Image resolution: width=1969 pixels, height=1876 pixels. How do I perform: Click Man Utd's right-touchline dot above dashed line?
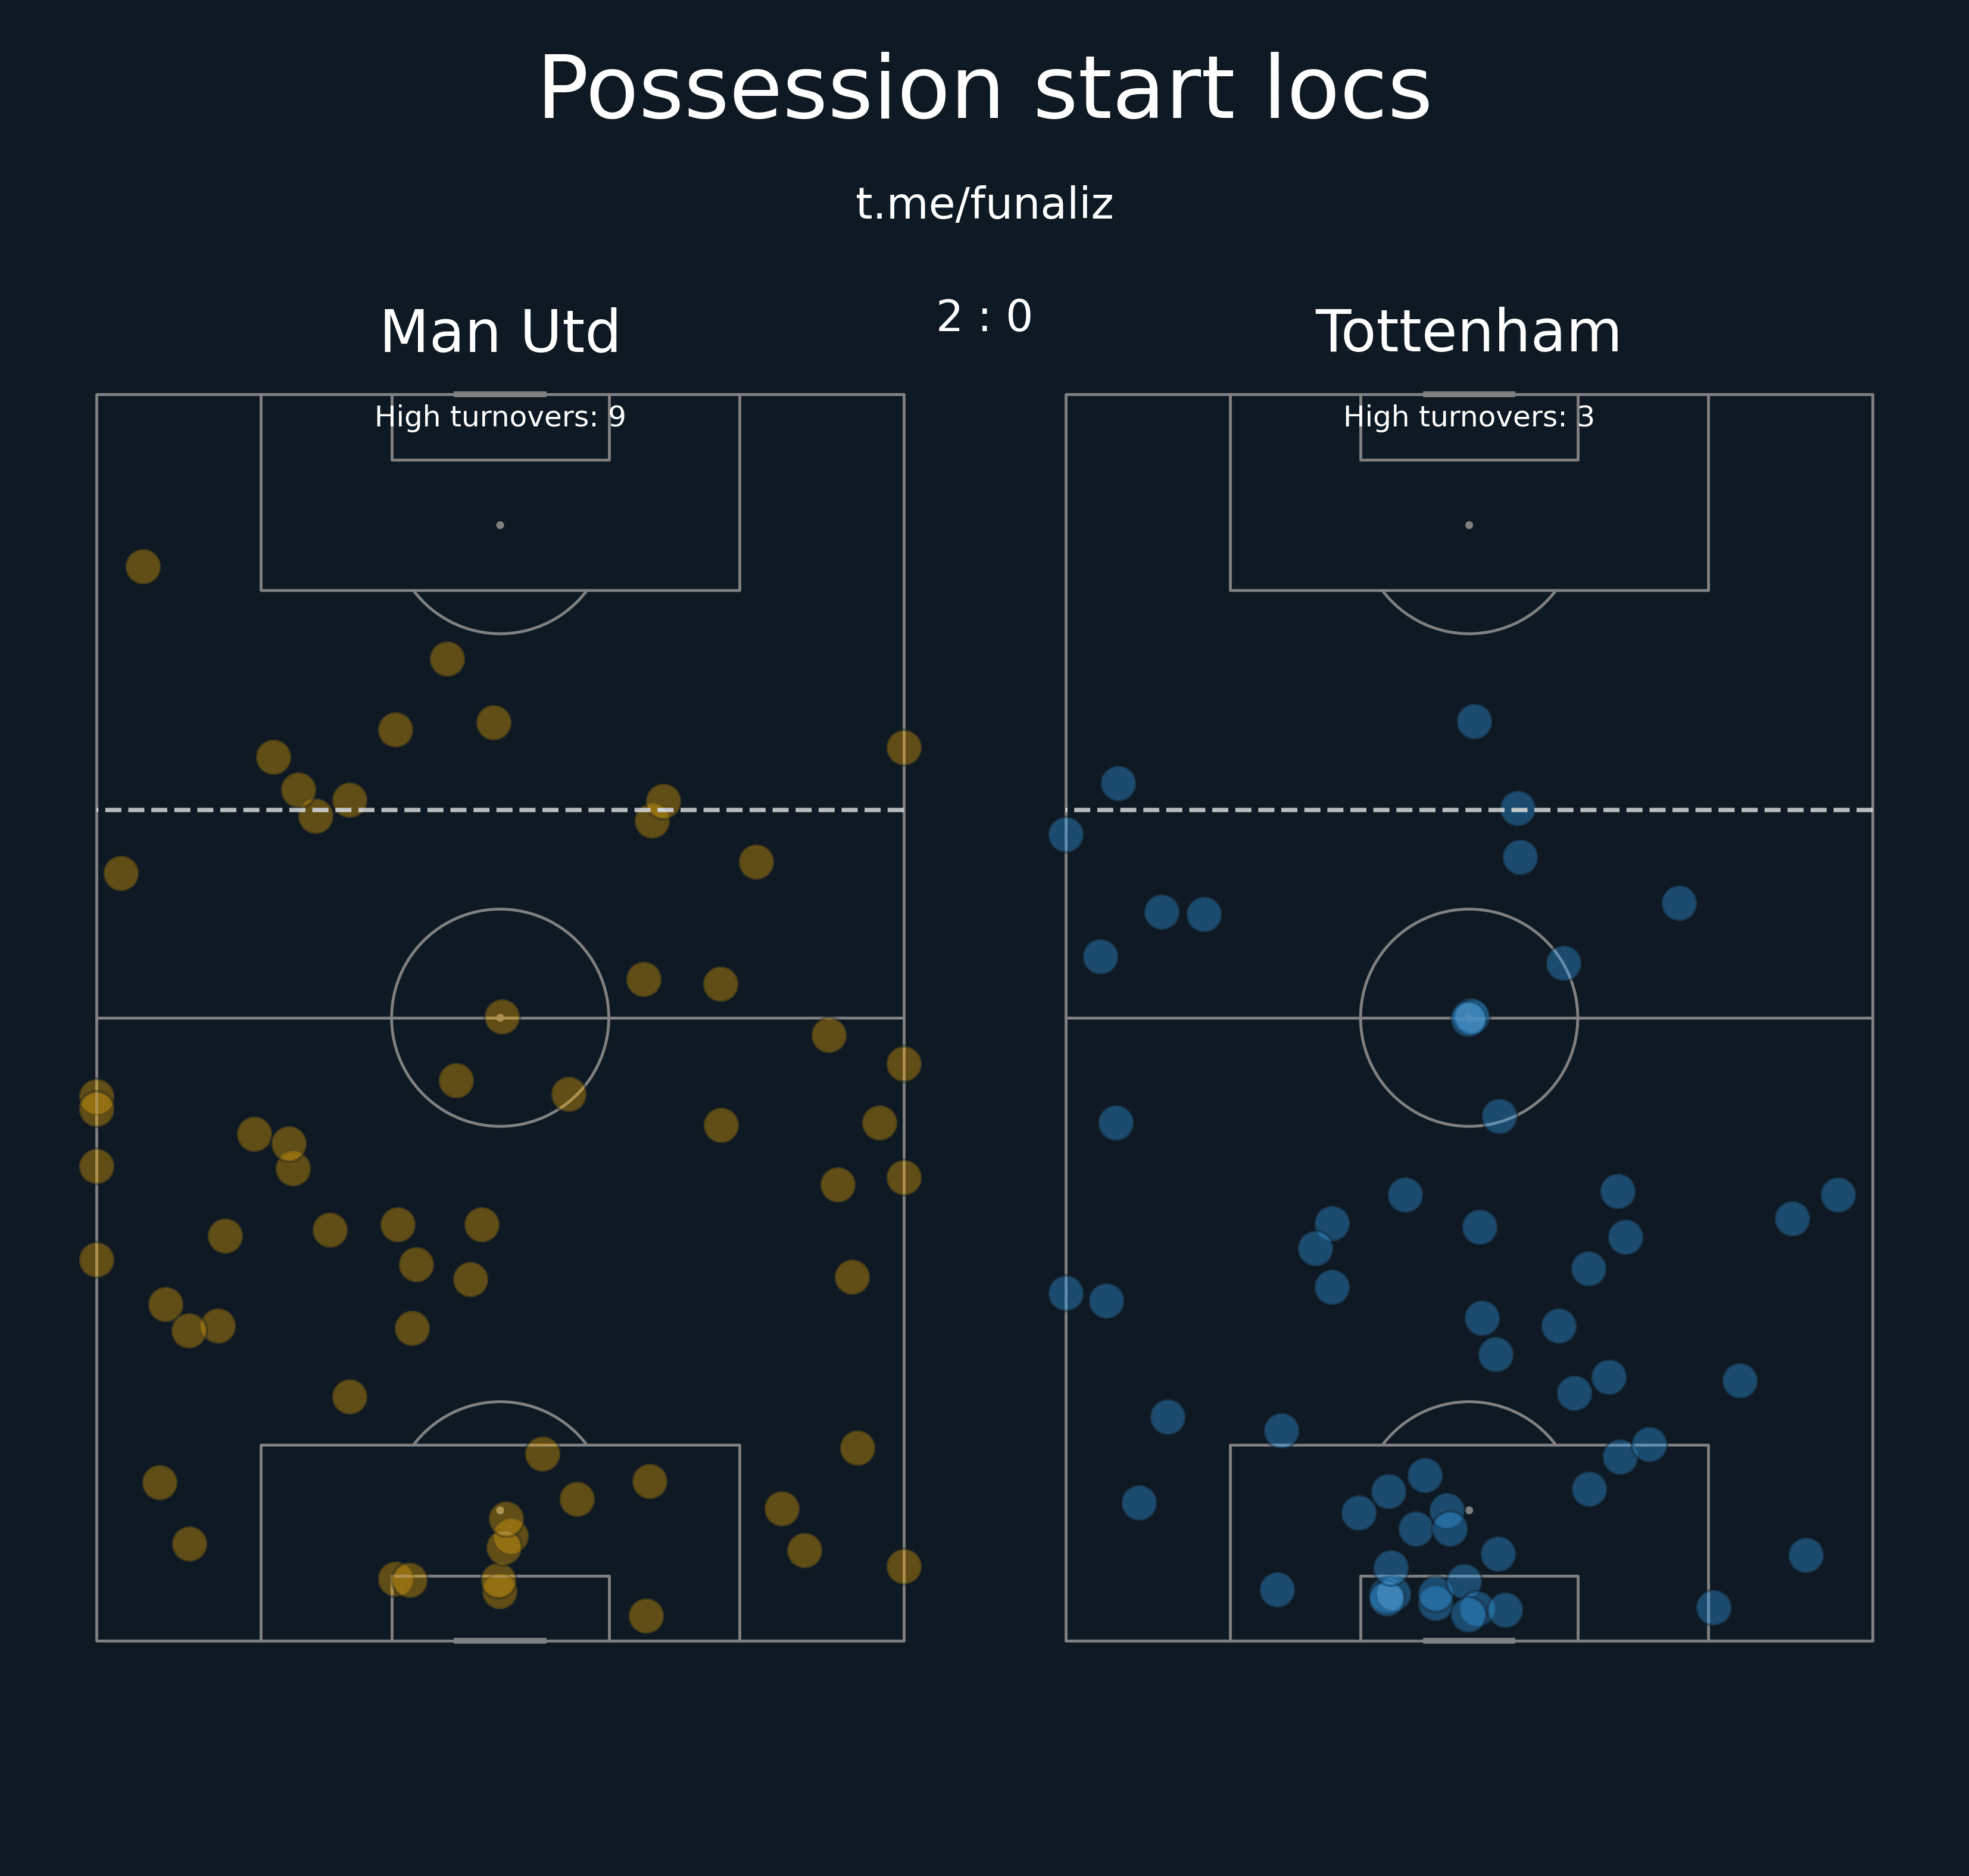[x=904, y=747]
